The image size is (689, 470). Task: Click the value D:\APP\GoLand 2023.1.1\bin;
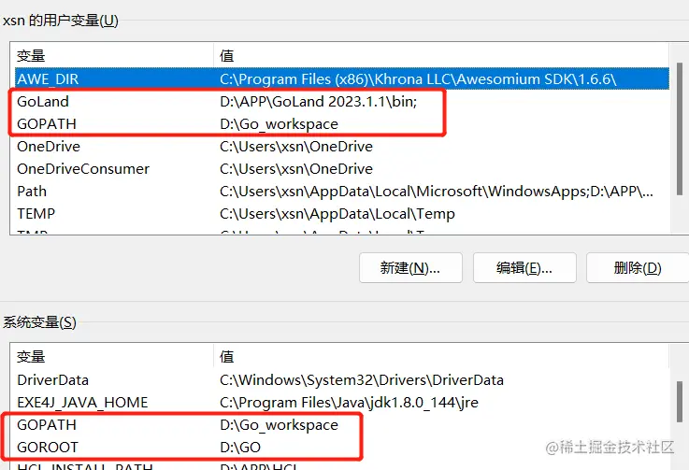[x=319, y=102]
